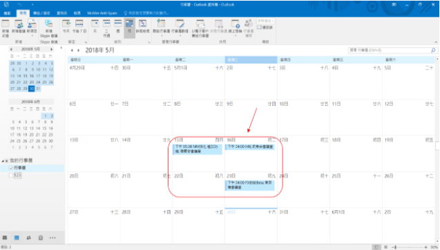Open the Address Book (通訊錄)
The height and width of the screenshot is (250, 440).
click(x=265, y=27)
